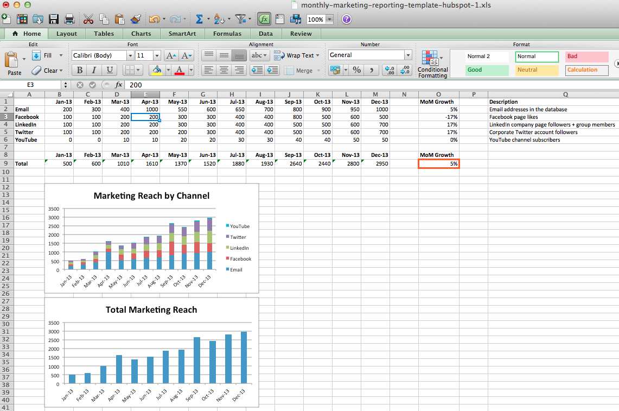Open the zoom percentage dropdown

(x=329, y=20)
